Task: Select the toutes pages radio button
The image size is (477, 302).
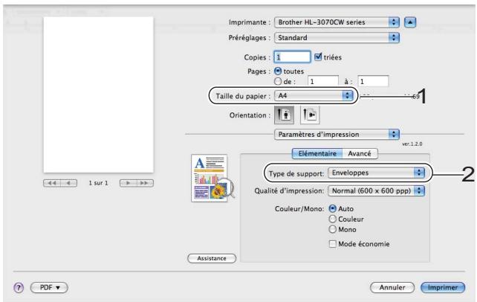Action: 278,71
